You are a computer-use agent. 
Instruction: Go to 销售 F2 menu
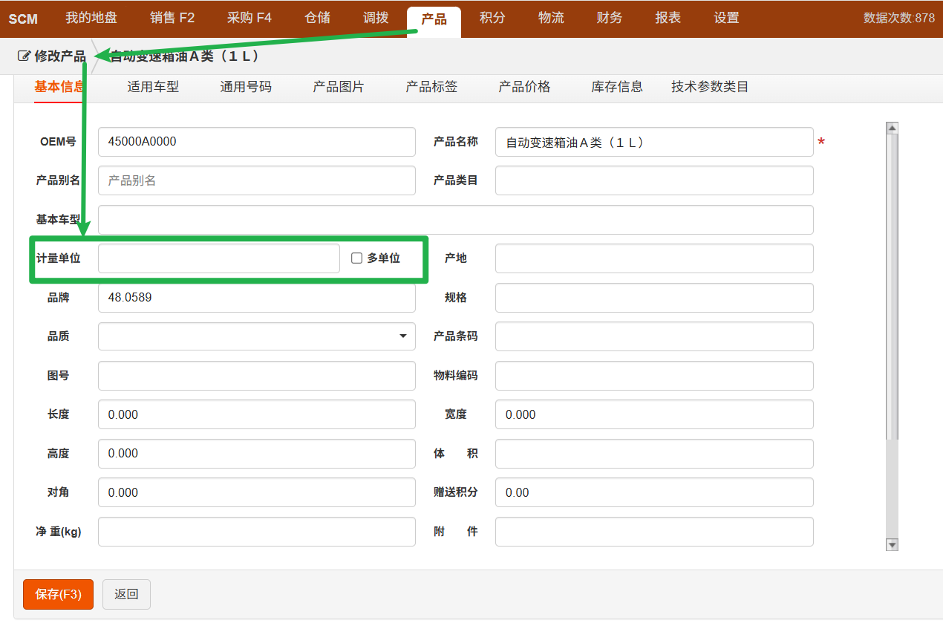click(172, 19)
